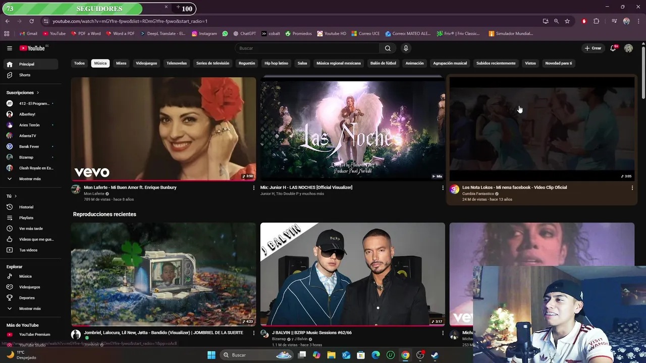Play the Las Noches mix thumbnail
This screenshot has height=363, width=646.
pyautogui.click(x=353, y=129)
